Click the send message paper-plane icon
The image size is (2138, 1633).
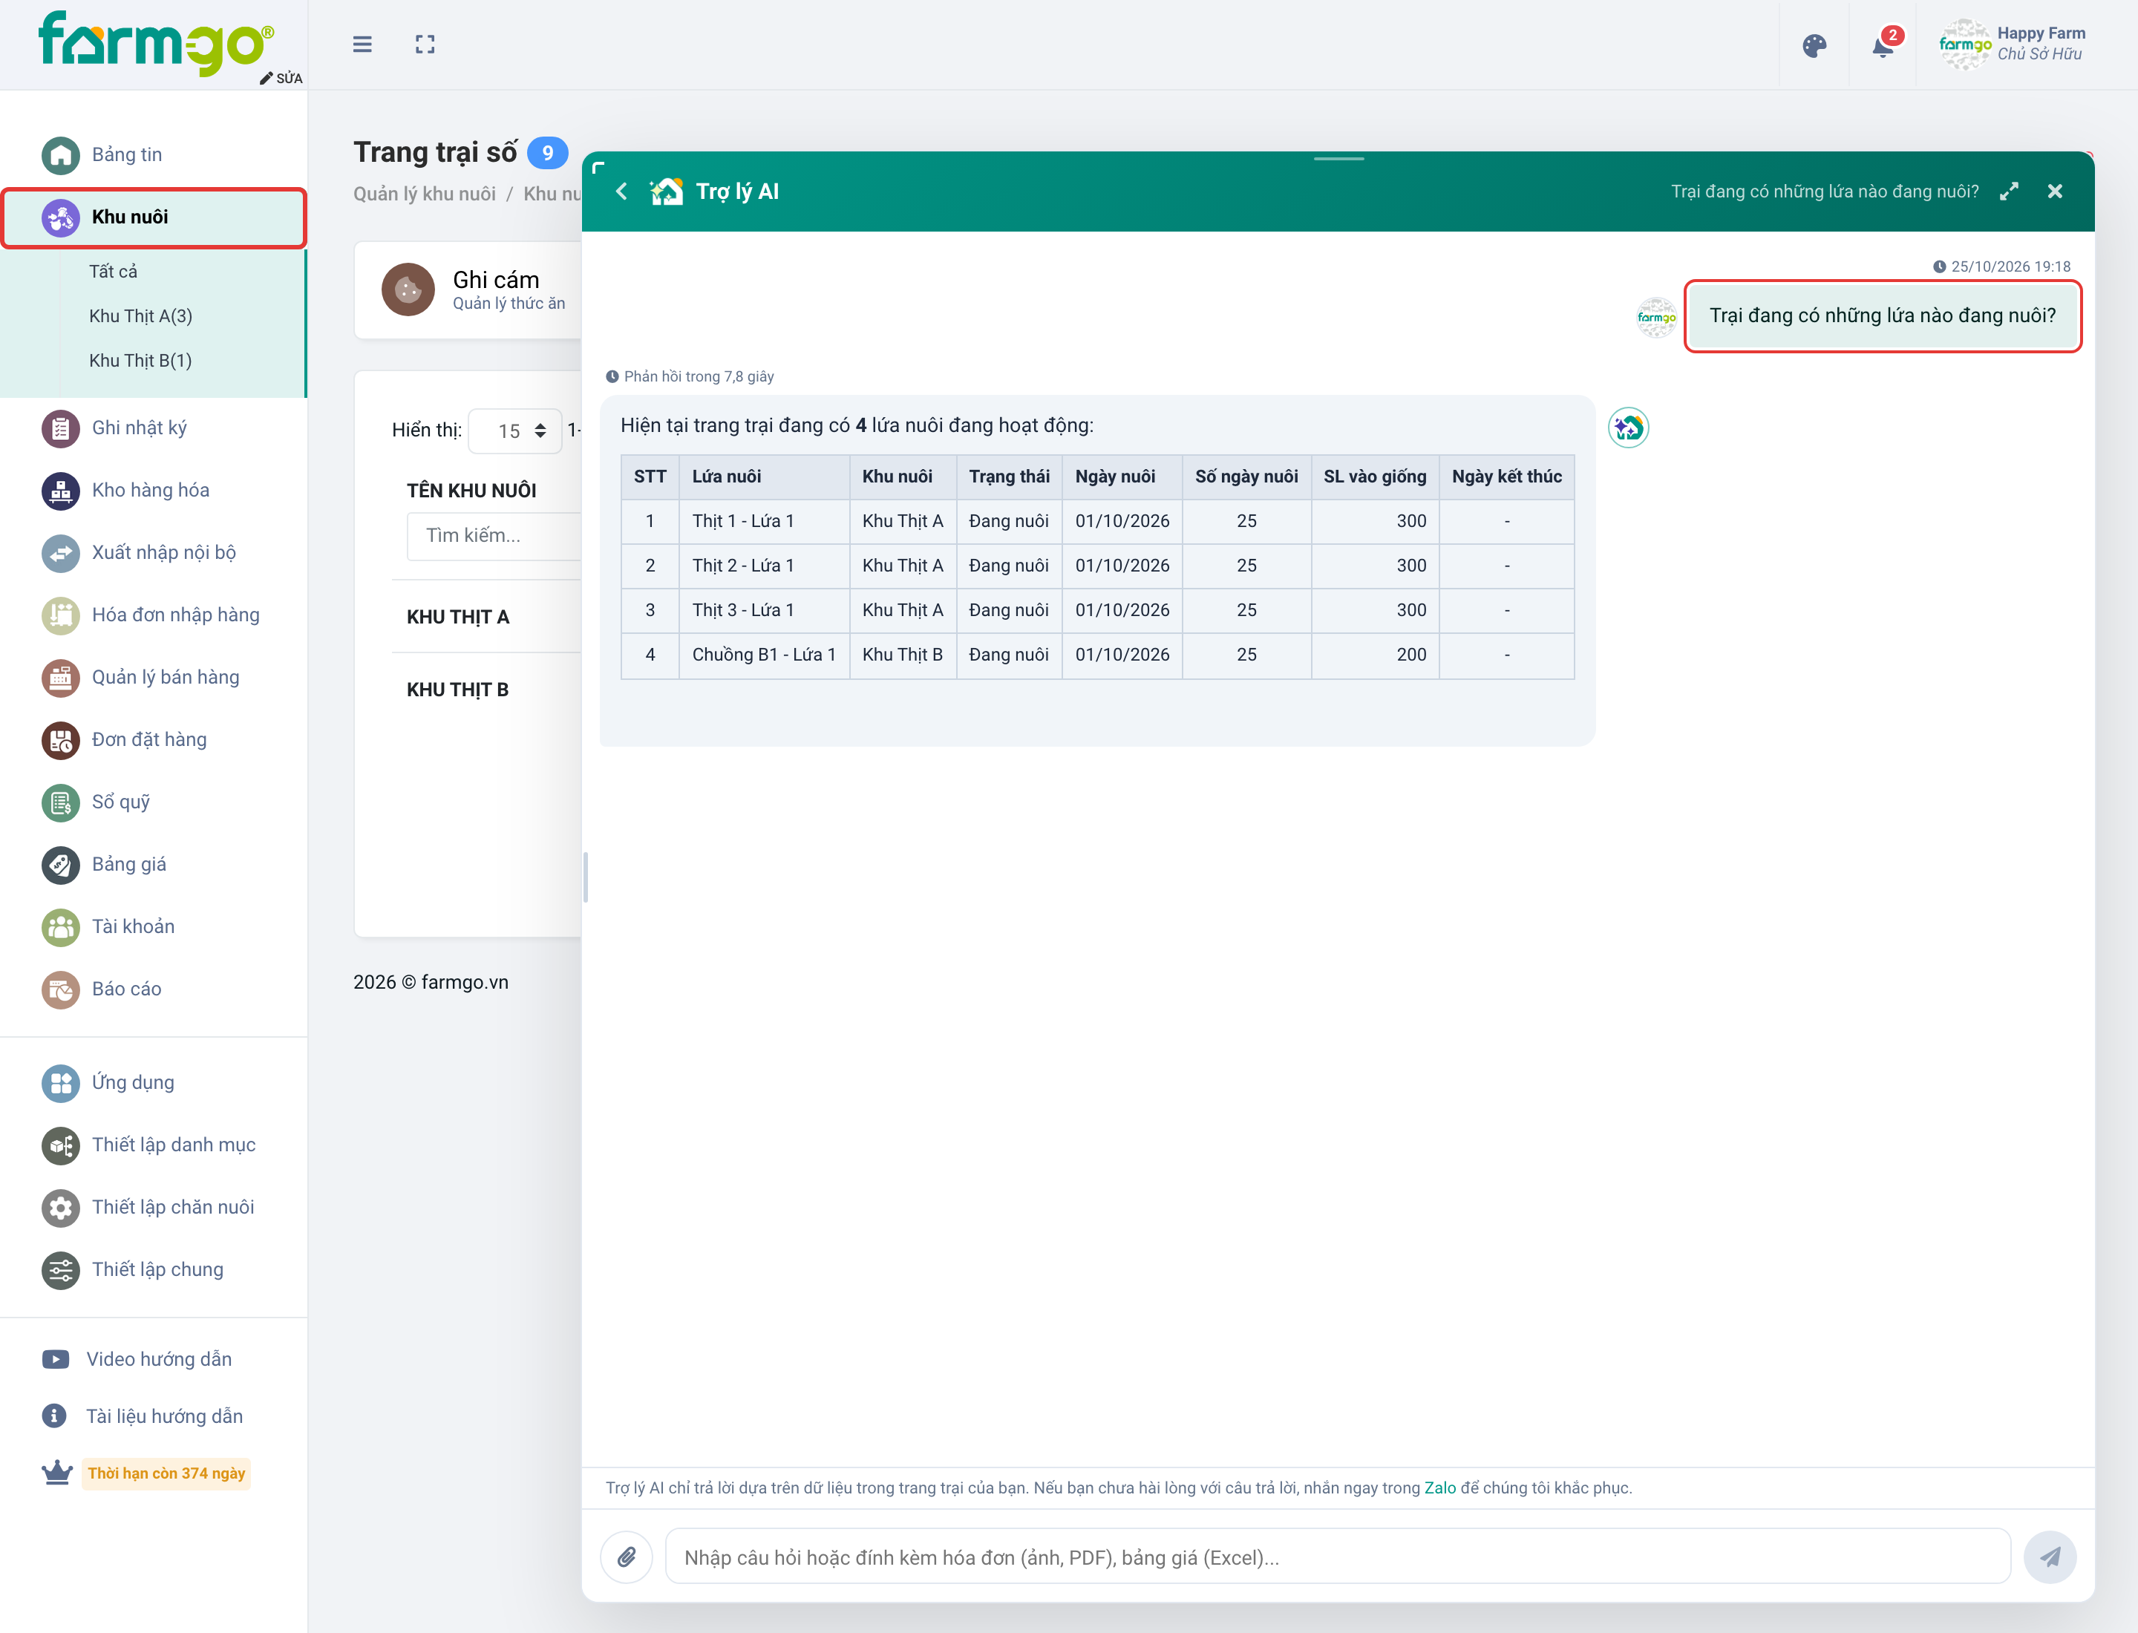(x=2050, y=1557)
